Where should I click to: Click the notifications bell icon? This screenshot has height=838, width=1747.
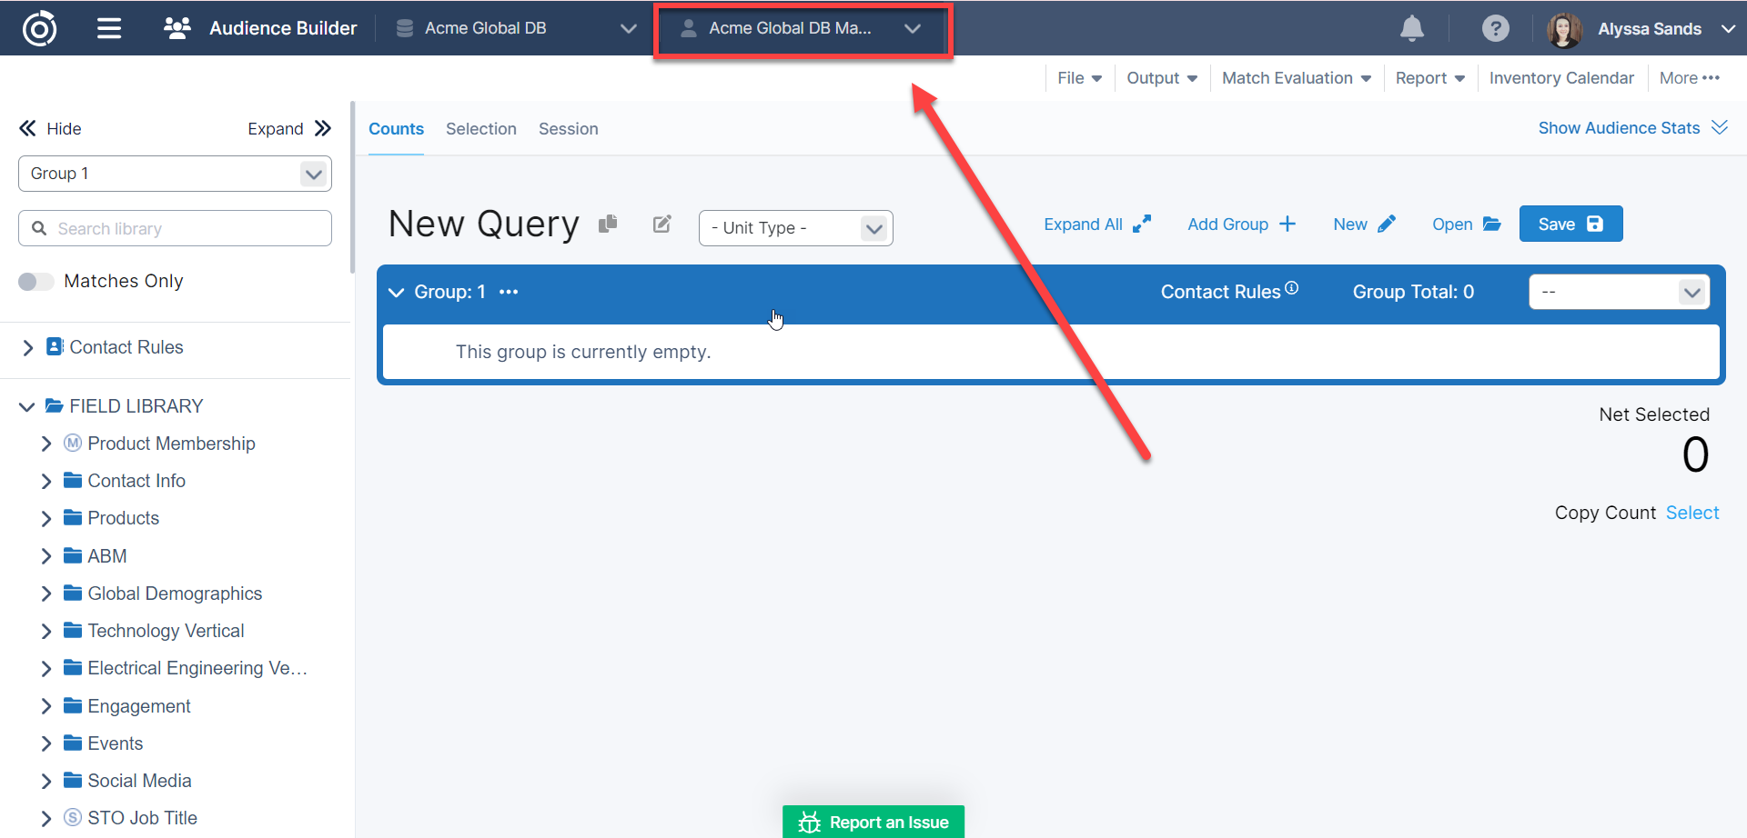[x=1411, y=29]
